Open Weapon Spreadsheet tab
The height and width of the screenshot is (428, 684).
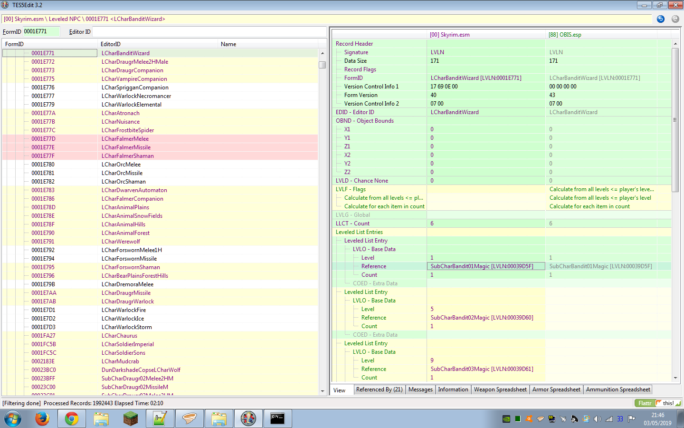click(x=501, y=389)
